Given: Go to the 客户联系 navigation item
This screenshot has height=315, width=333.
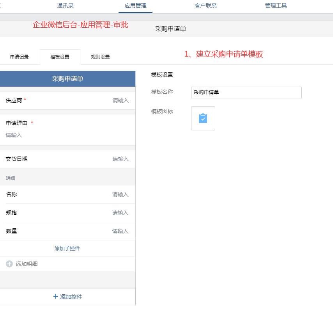Looking at the screenshot, I should click(205, 6).
